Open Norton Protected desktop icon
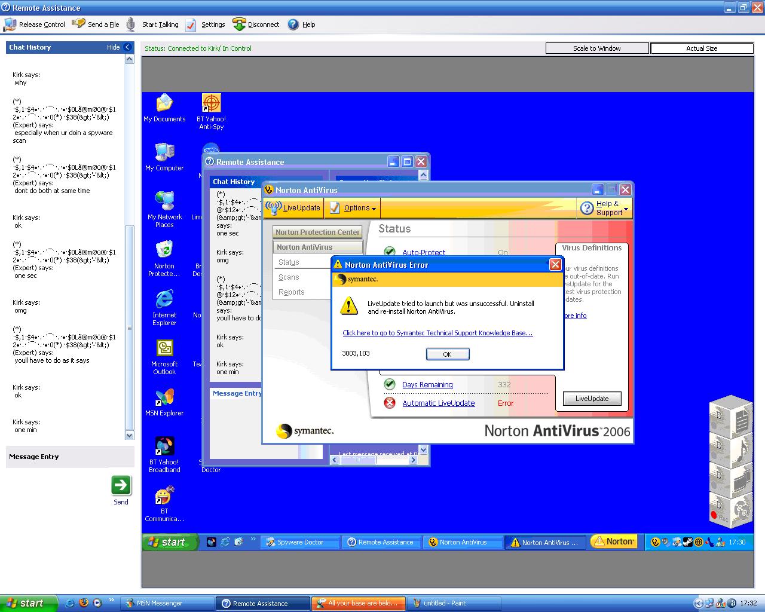Viewport: 765px width, 612px height. [x=164, y=259]
